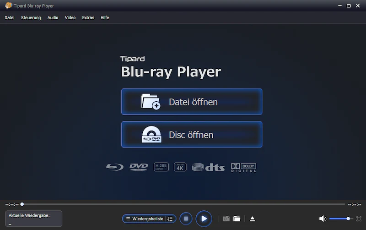Click the Aktuelle Wiedergabe info box
The image size is (366, 230).
(x=34, y=219)
